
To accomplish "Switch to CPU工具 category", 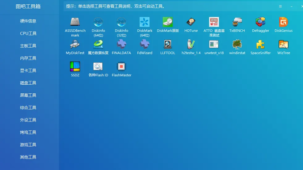I will tap(28, 33).
